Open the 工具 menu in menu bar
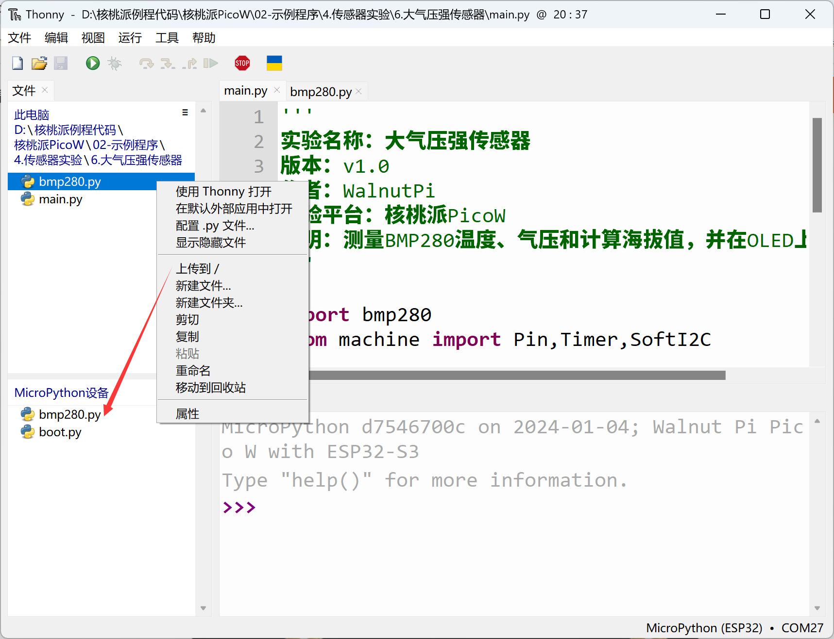The width and height of the screenshot is (834, 639). click(x=167, y=38)
